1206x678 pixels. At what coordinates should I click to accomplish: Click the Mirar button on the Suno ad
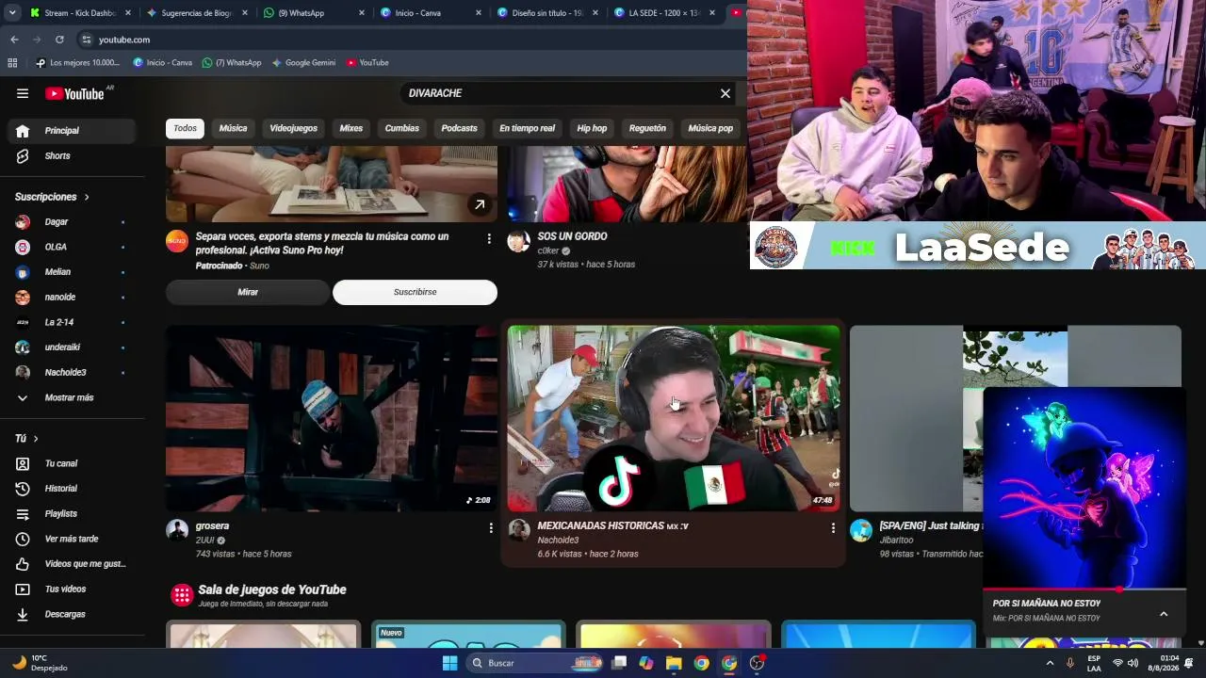[248, 292]
